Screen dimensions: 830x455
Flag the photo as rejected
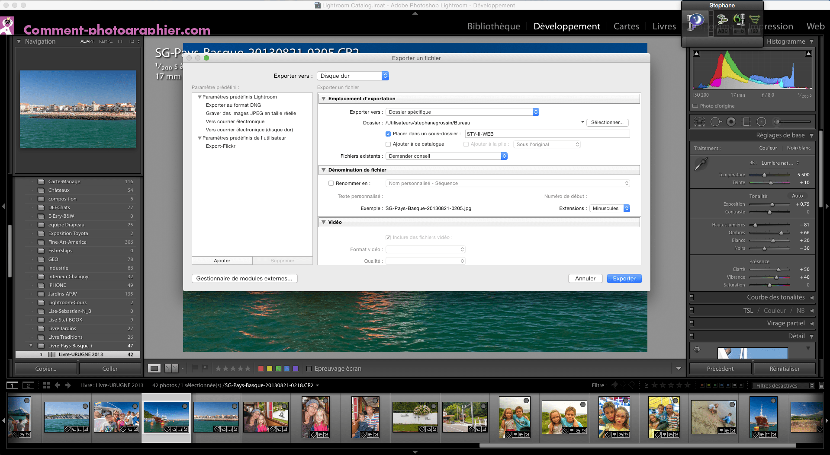click(205, 368)
